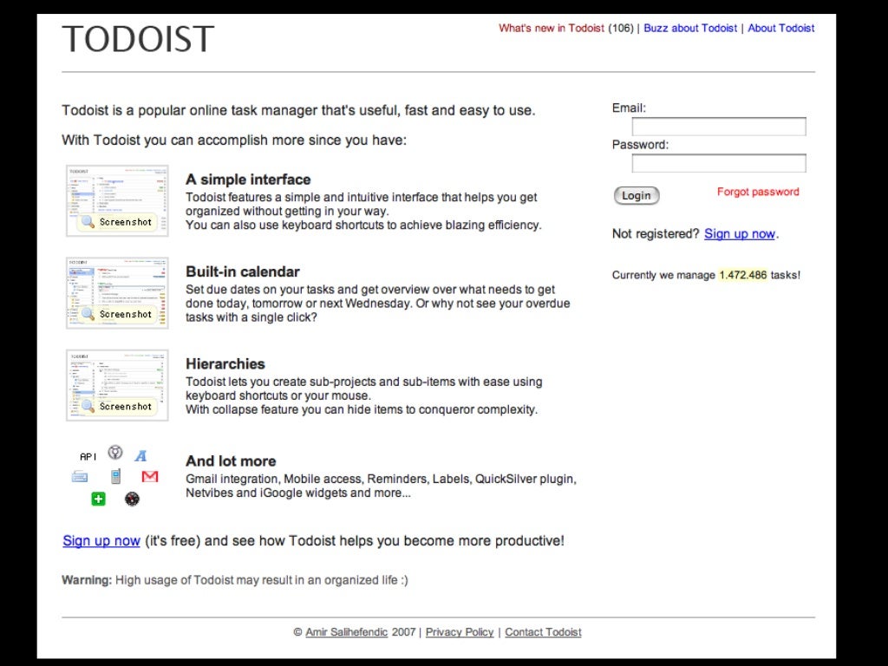
Task: Click the keyboard shortcuts icon
Action: point(80,478)
